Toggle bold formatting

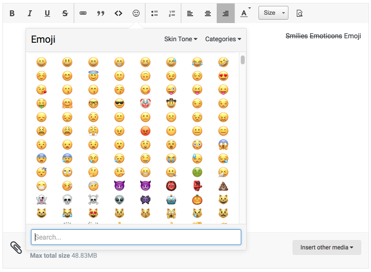click(12, 13)
